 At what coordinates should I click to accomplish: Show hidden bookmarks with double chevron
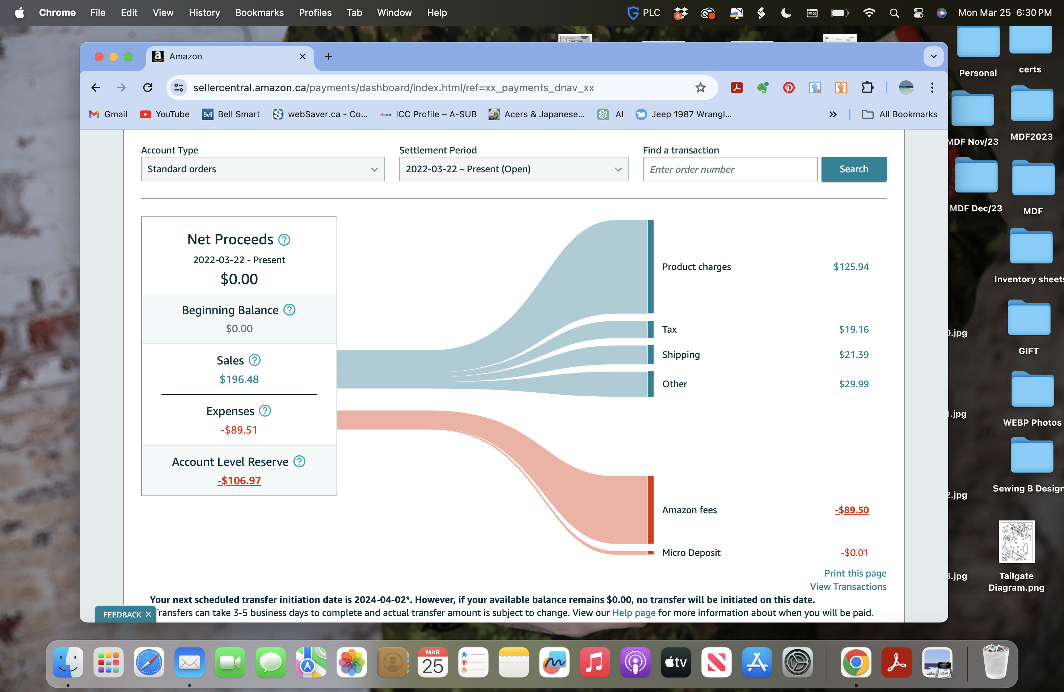point(832,114)
